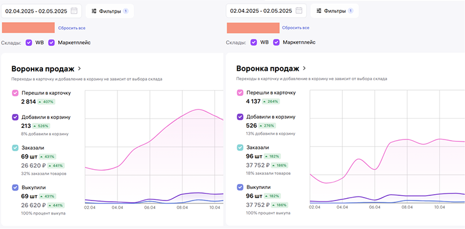Uncheck Маркетплейс checkbox in right panel
This screenshot has height=229, width=465.
[x=277, y=42]
